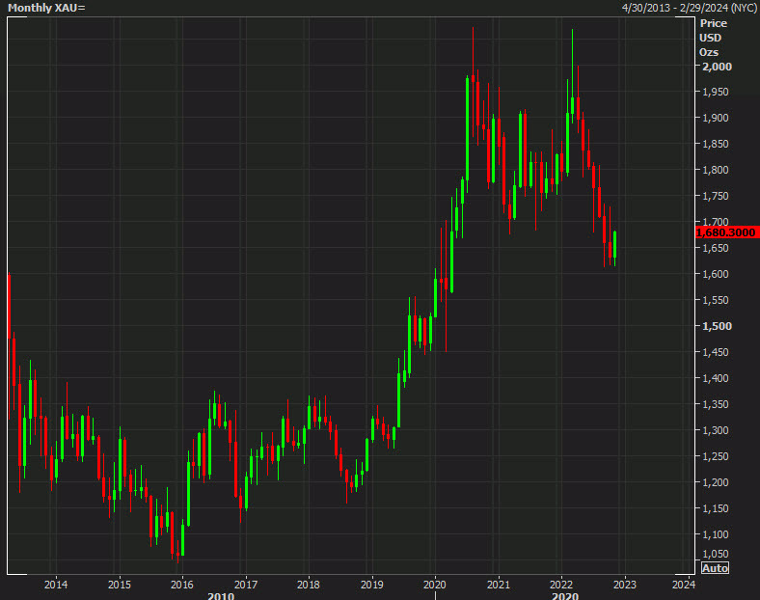Viewport: 760px width, 600px height.
Task: Click the 1,250 price level label
Action: click(x=716, y=456)
